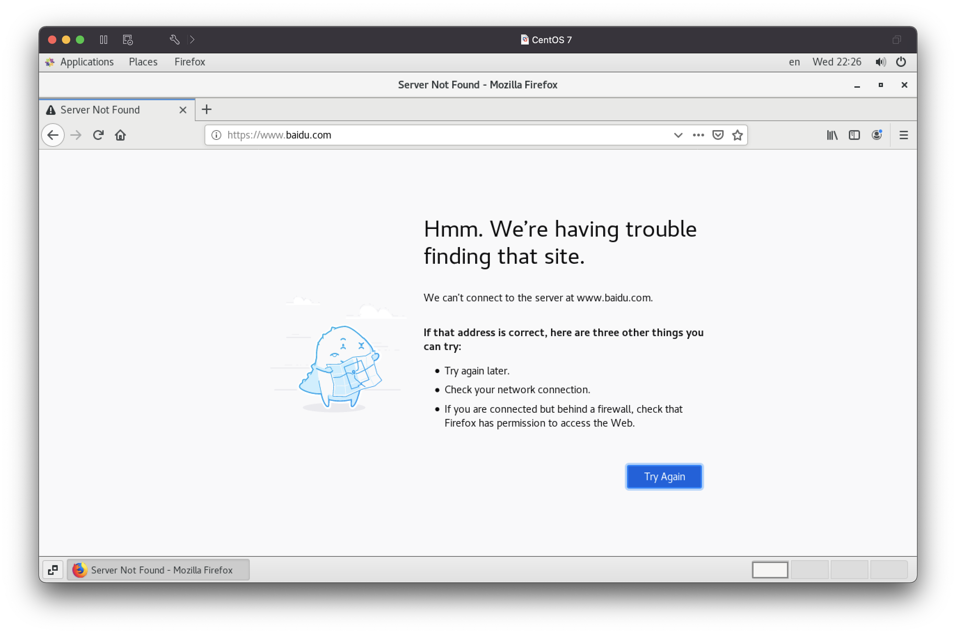Save page to Pocket
This screenshot has width=956, height=634.
tap(718, 135)
